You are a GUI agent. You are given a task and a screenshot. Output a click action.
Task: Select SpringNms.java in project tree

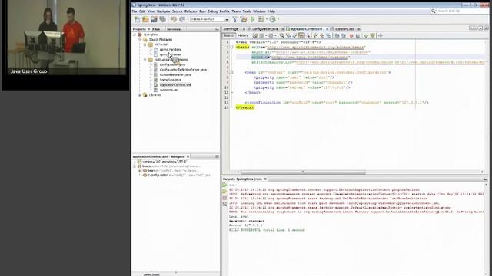tap(170, 80)
